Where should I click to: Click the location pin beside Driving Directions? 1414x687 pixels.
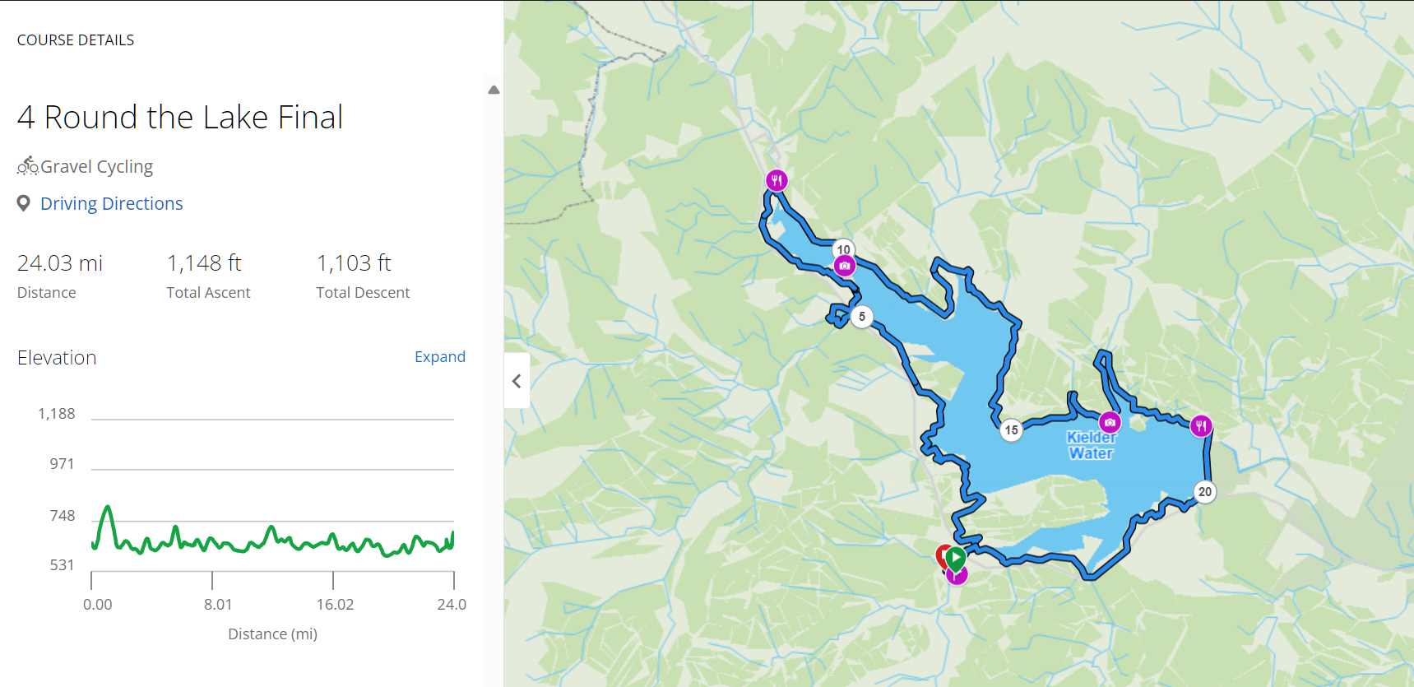[x=23, y=202]
